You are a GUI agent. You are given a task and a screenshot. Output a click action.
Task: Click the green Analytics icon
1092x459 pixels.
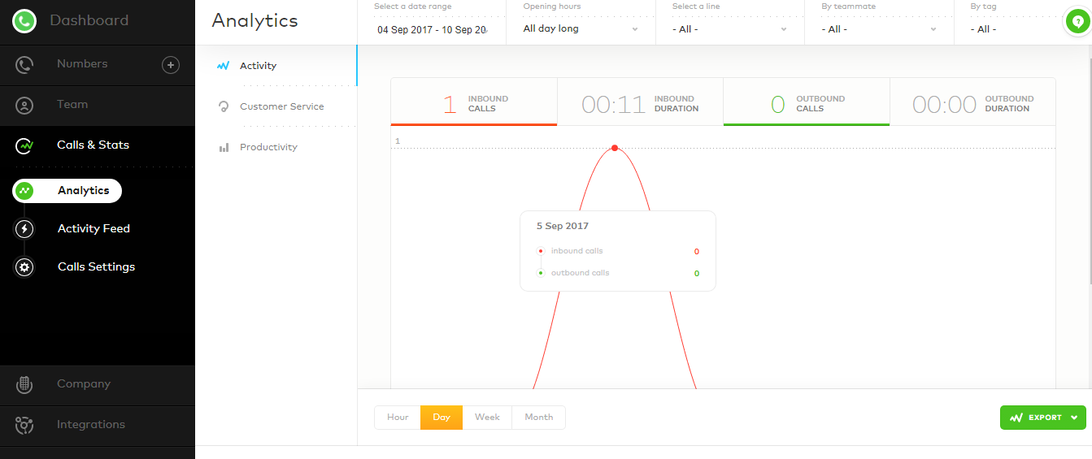coord(24,191)
